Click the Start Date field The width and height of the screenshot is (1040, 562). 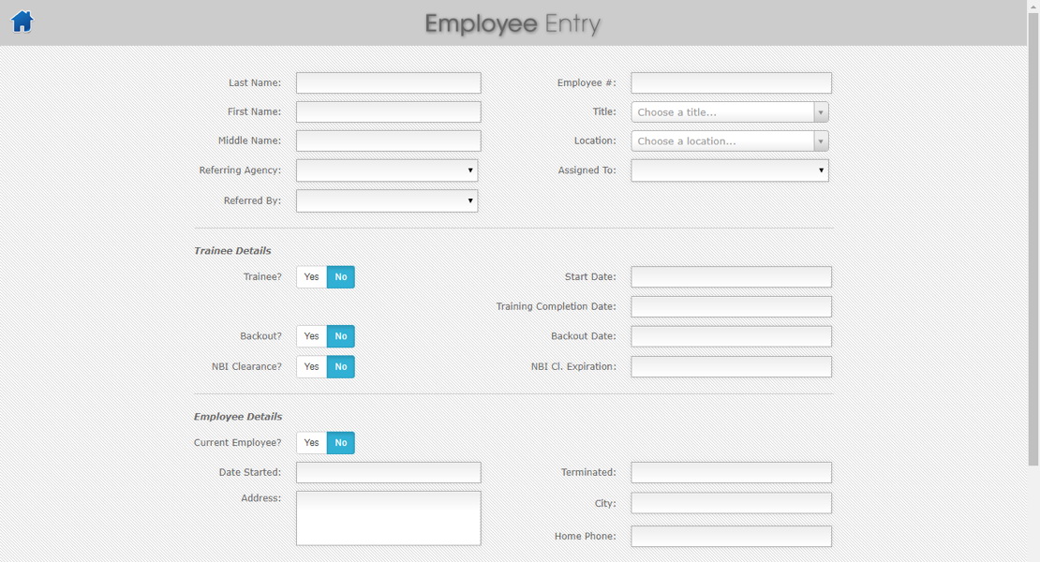point(729,276)
